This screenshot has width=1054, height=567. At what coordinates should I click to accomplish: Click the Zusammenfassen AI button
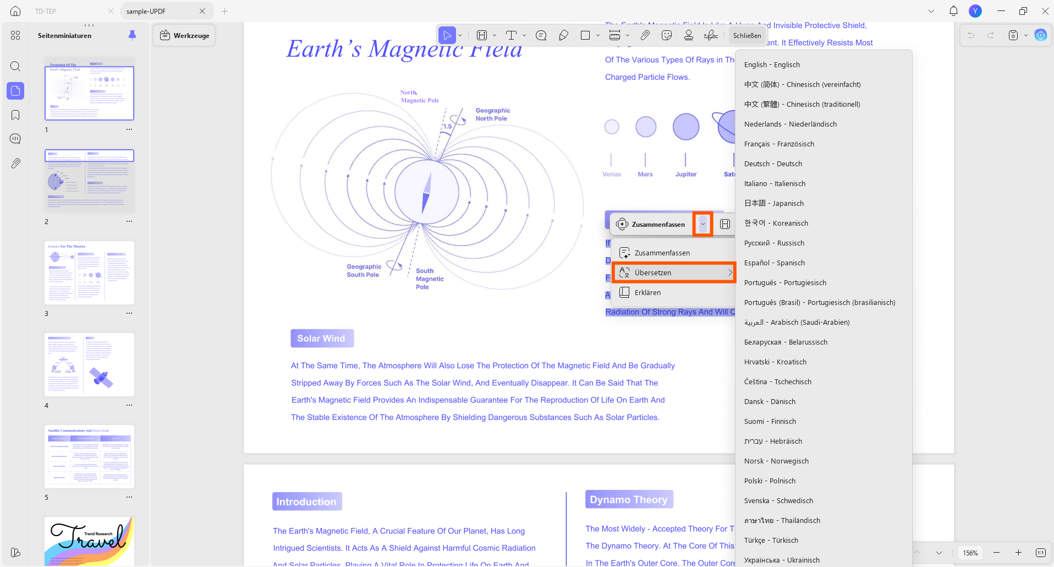[x=651, y=224]
